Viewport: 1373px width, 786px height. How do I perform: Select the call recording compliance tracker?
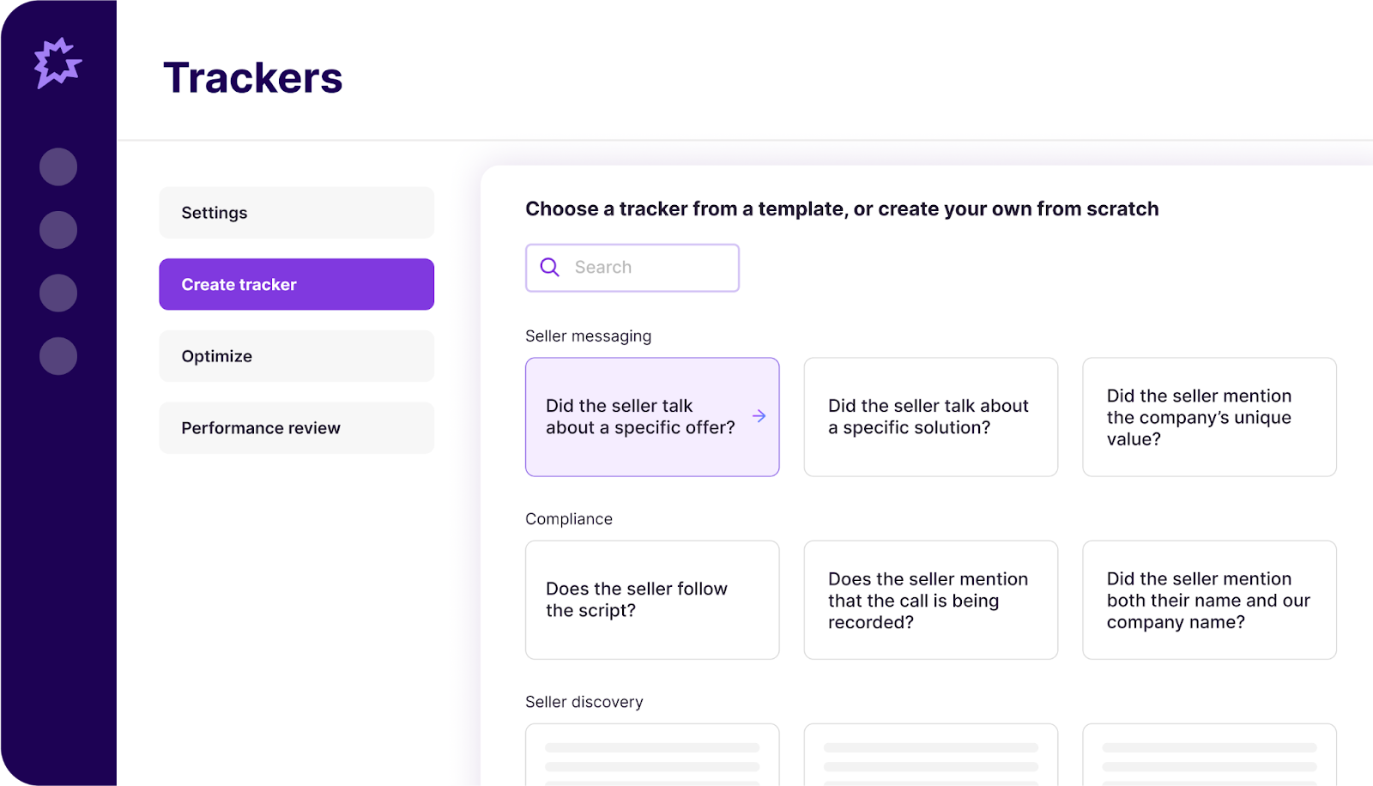click(x=931, y=600)
